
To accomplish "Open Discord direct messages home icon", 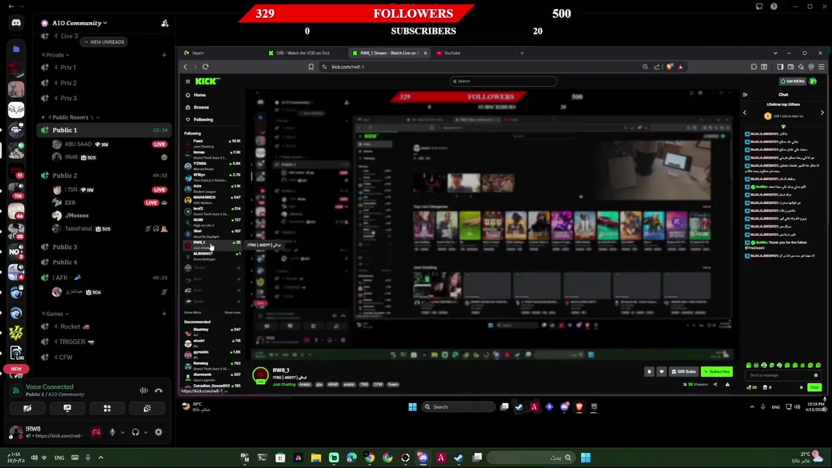I will tap(16, 23).
